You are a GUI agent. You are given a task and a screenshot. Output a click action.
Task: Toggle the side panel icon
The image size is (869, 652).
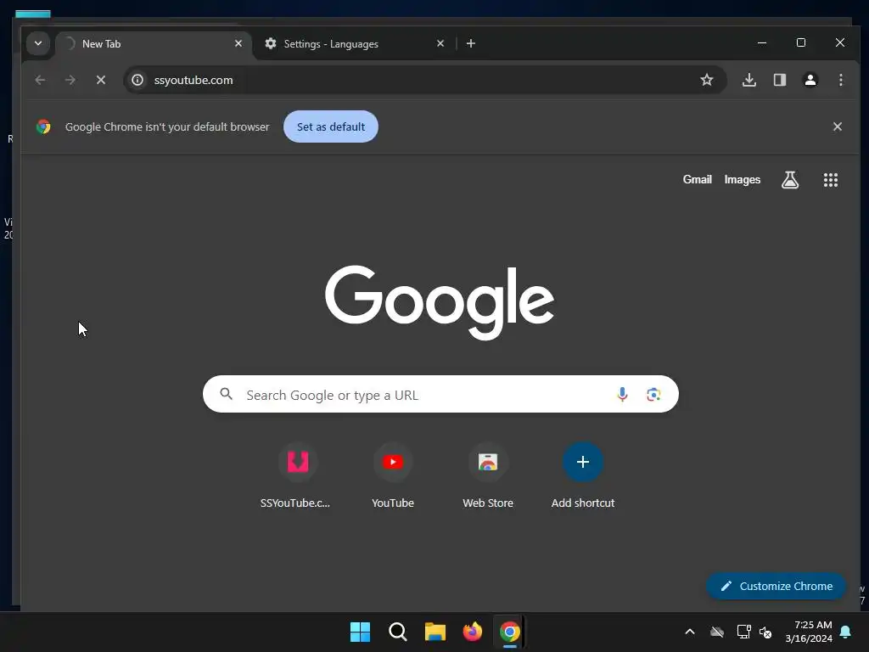780,80
